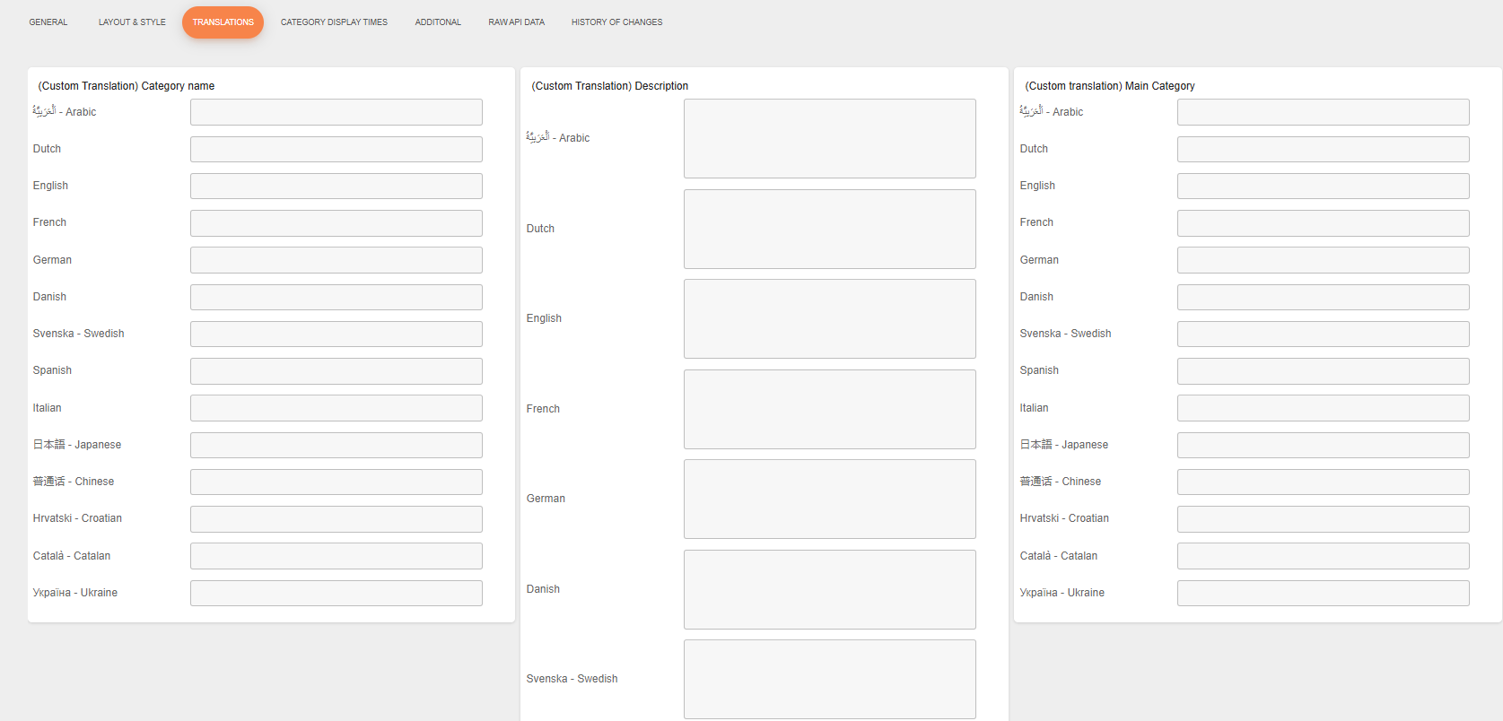1503x721 pixels.
Task: Focus the English Category name input
Action: 336,186
